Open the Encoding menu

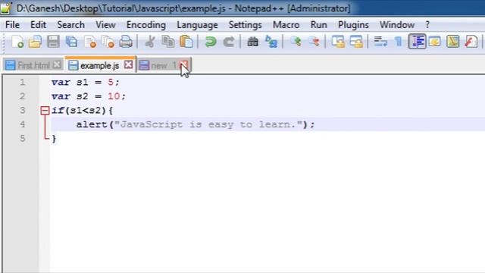[x=146, y=25]
